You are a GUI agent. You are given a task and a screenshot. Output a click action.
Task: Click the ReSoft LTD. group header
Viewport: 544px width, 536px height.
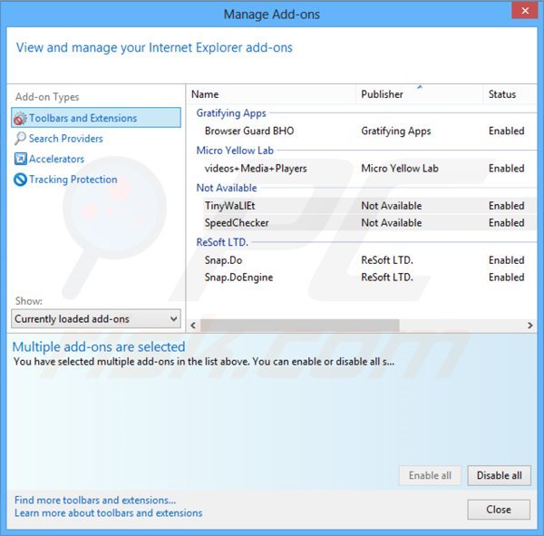click(x=222, y=242)
